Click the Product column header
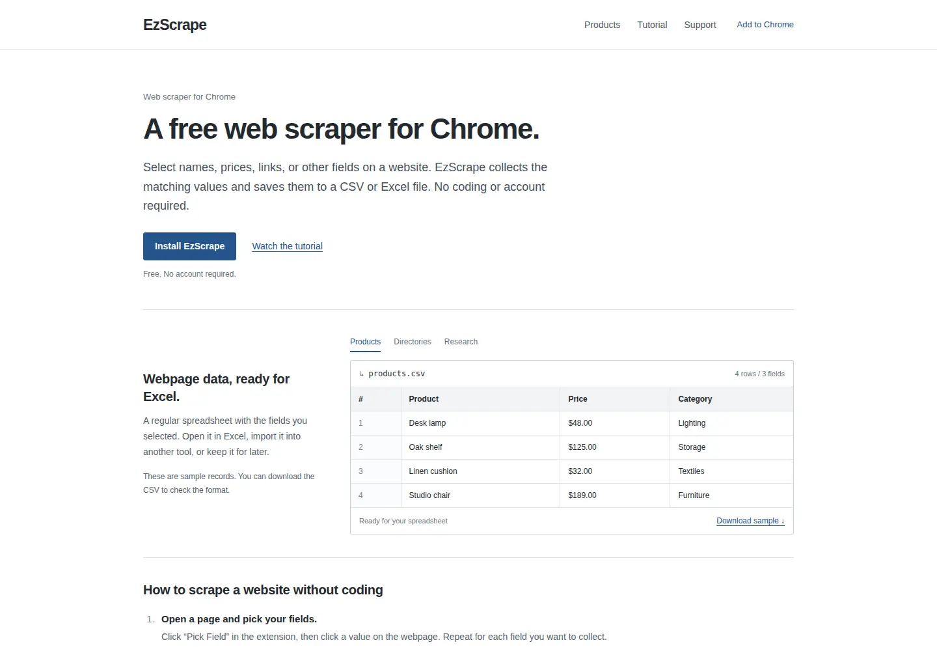This screenshot has height=651, width=937. tap(480, 399)
